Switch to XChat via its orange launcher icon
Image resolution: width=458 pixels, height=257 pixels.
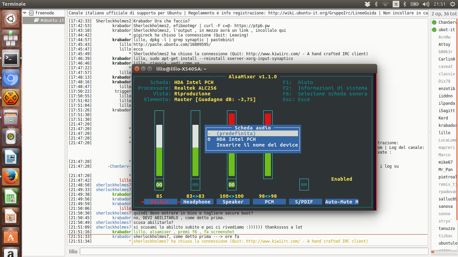[x=11, y=98]
